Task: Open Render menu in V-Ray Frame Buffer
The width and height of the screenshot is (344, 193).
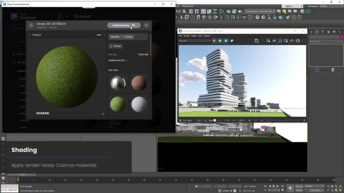Action: point(186,36)
